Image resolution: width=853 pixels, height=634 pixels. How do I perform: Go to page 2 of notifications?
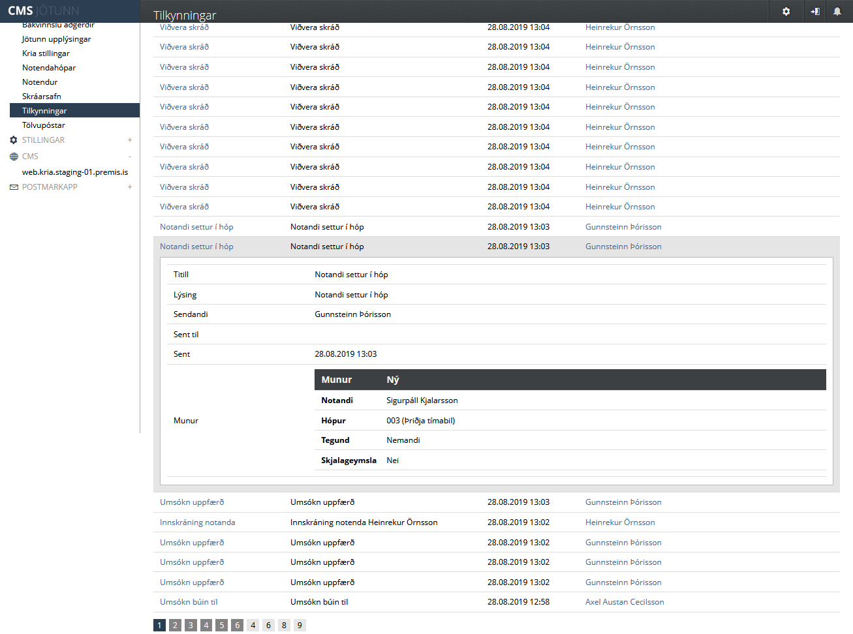[175, 625]
